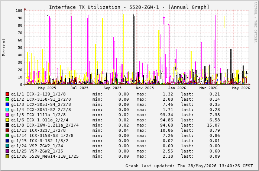The image size is (259, 171).
Task: Click the gi1/1 max value 1.32
Action: pyautogui.click(x=168, y=94)
